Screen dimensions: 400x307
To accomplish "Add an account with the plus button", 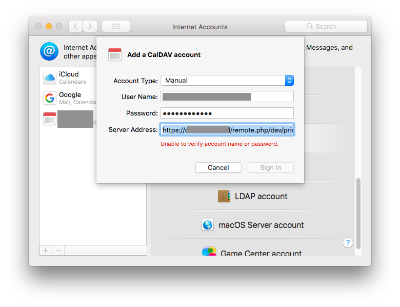I will point(46,250).
